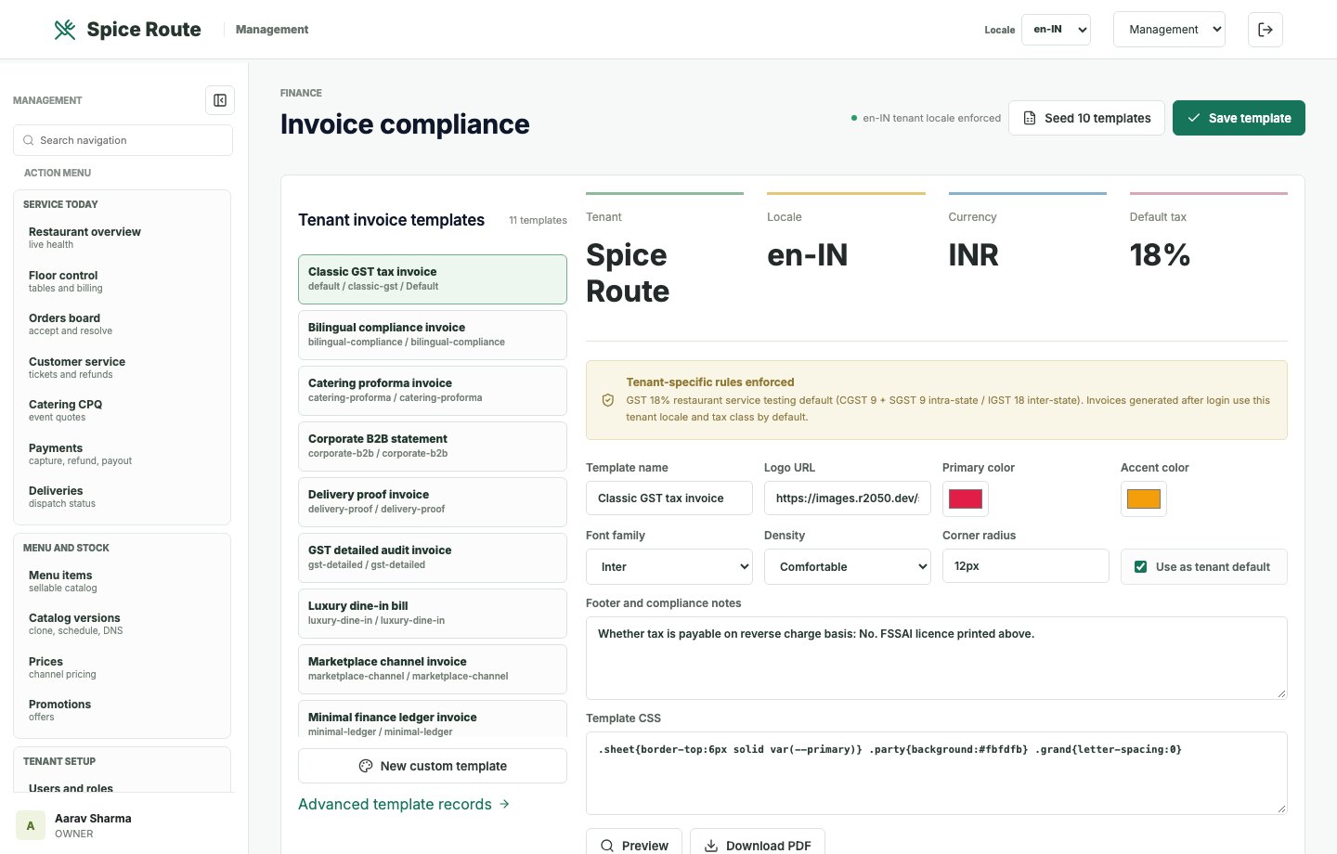Click the user avatar A badge
The width and height of the screenshot is (1337, 854).
click(31, 825)
